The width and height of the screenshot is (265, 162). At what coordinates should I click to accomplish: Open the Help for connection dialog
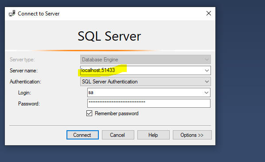tap(153, 135)
